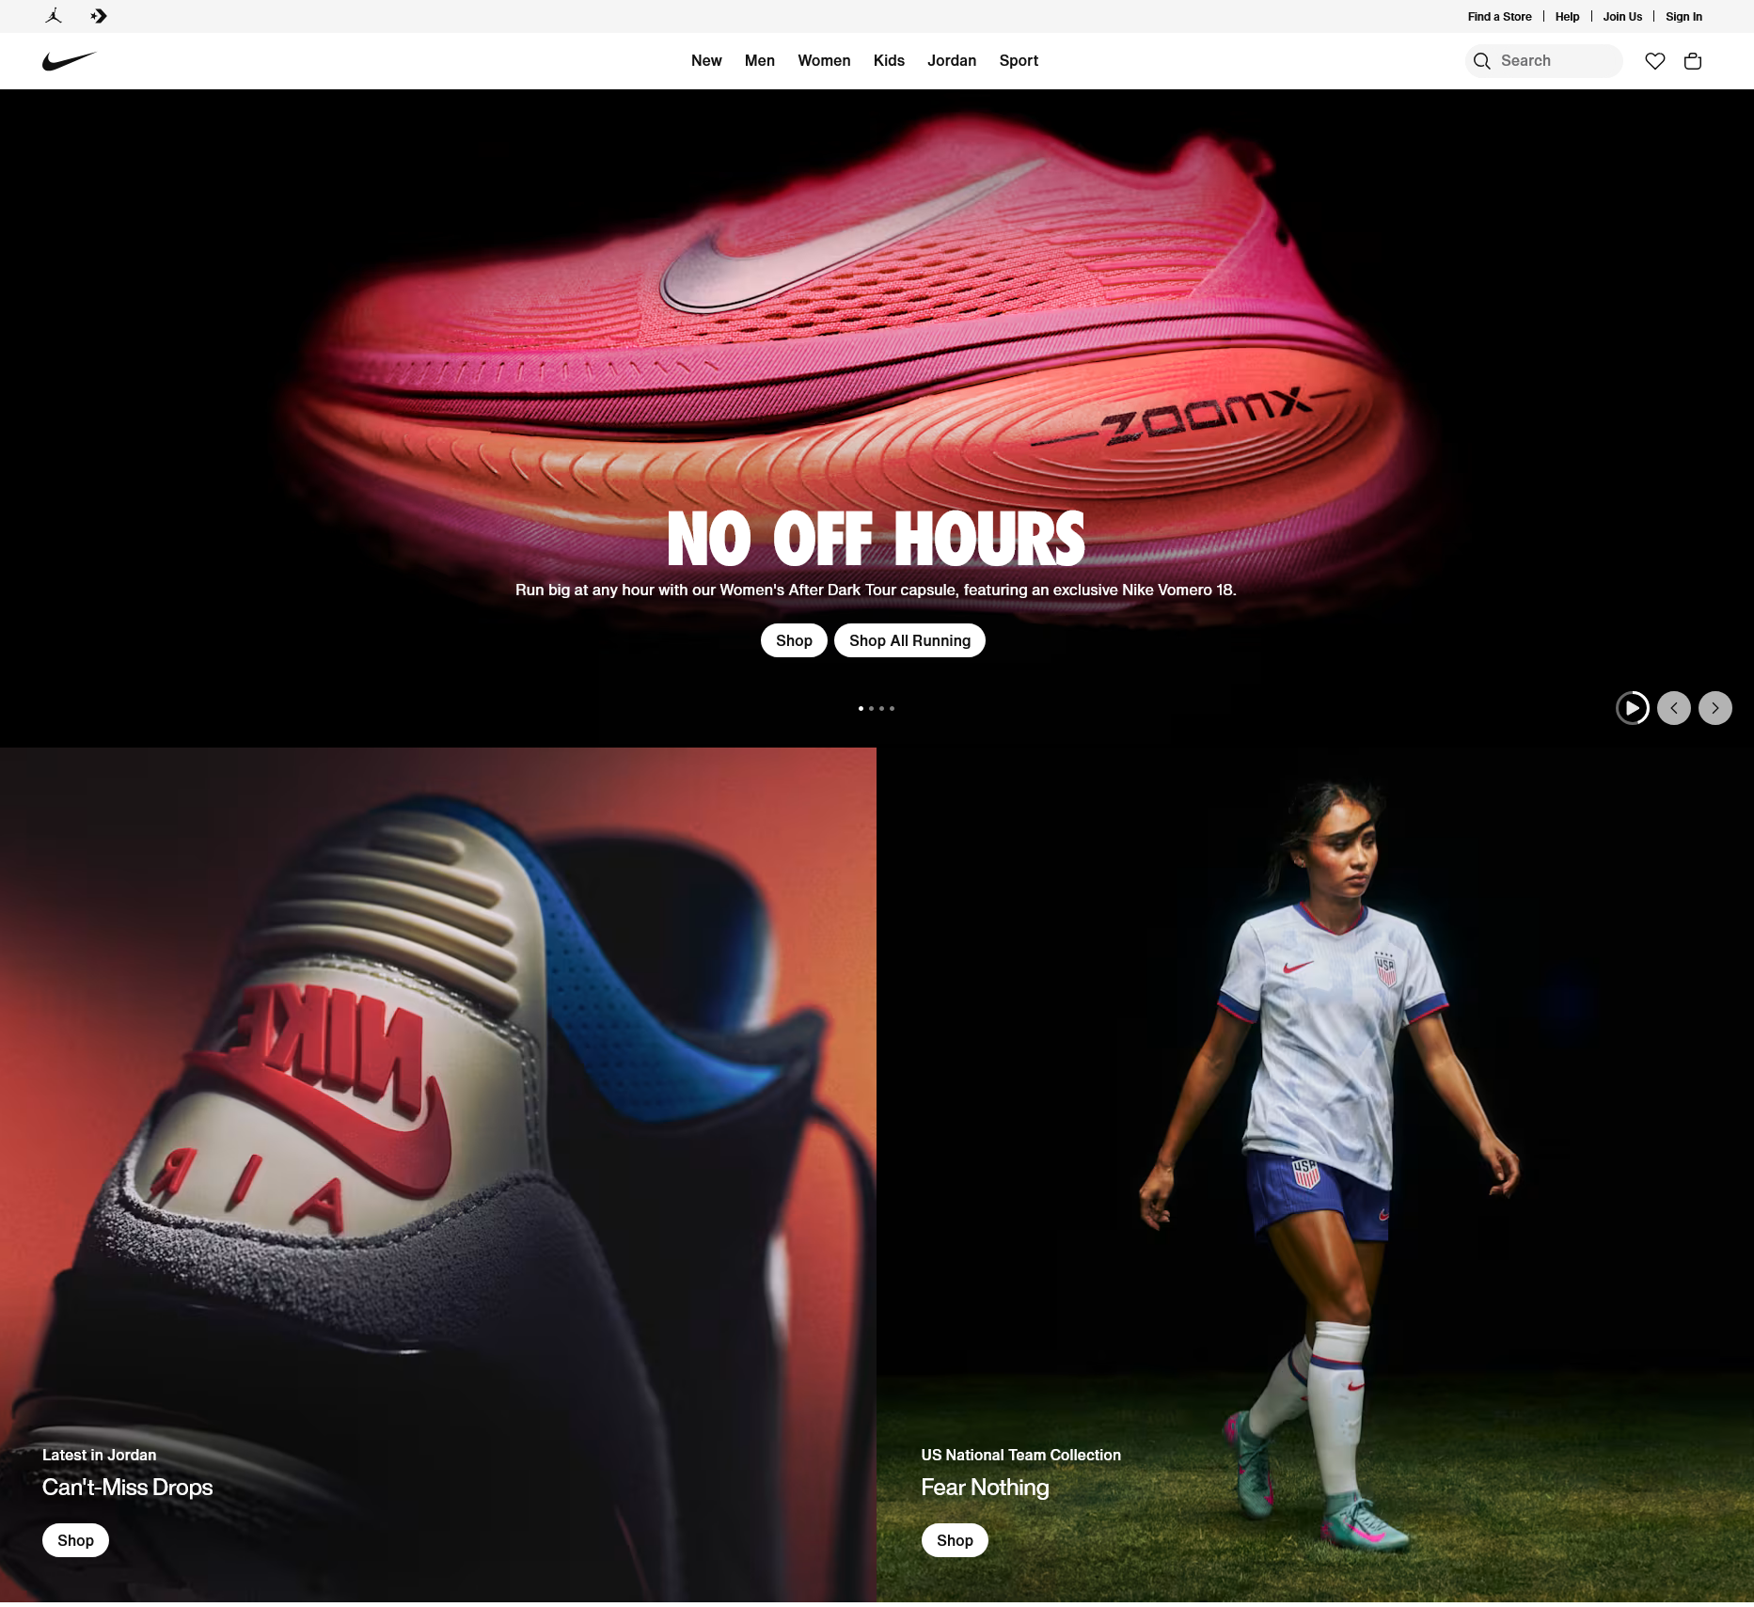Click Shop All Running button
This screenshot has width=1754, height=1607.
pos(909,640)
